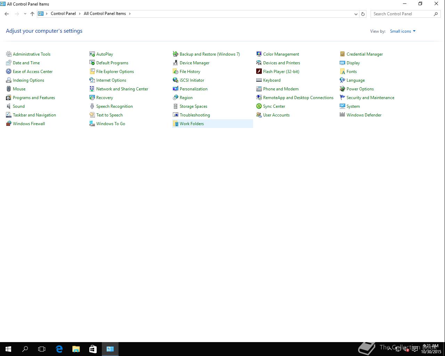Open the Display link
Image resolution: width=445 pixels, height=356 pixels.
pyautogui.click(x=353, y=63)
